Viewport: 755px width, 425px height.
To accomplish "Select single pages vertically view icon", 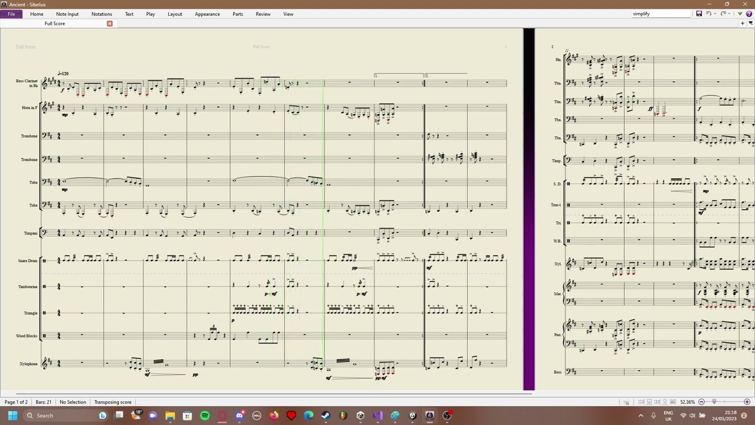I will point(665,402).
